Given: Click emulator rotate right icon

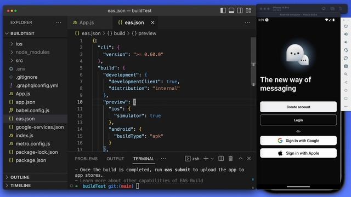Looking at the screenshot, I should click(x=346, y=58).
